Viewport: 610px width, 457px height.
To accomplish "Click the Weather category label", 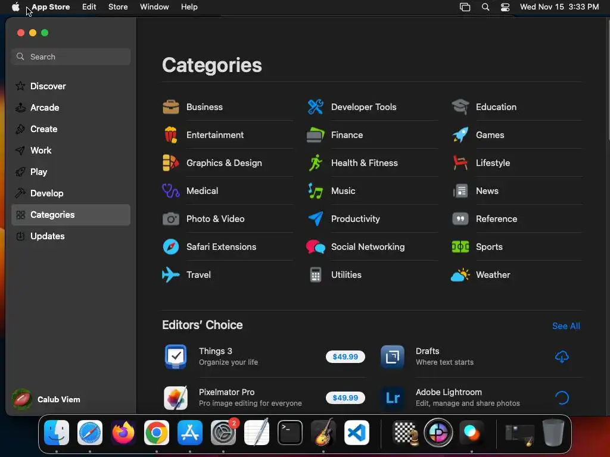I will point(493,275).
